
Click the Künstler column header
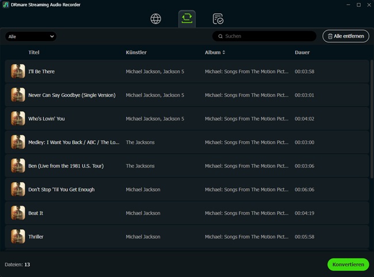coord(136,52)
